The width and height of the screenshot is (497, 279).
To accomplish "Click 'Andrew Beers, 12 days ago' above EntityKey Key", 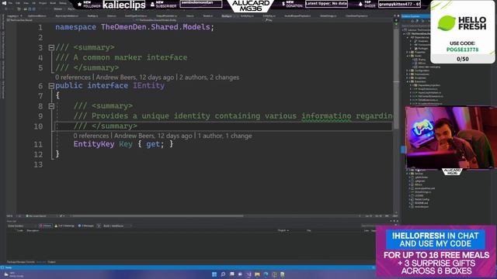I will point(153,136).
